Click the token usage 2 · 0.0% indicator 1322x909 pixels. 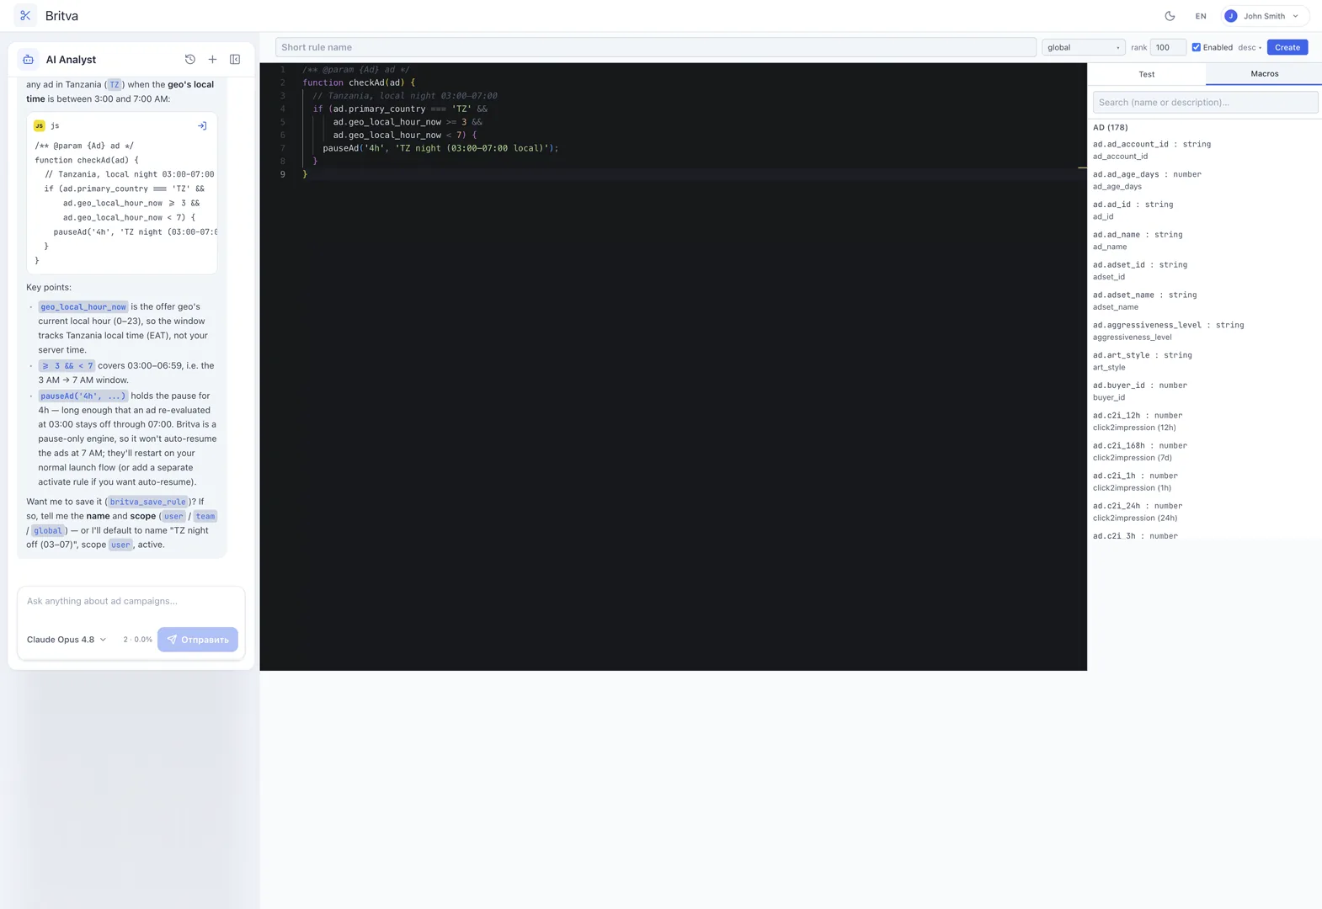(137, 640)
